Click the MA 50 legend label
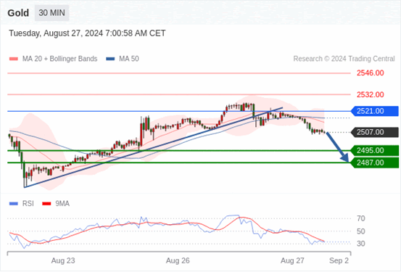This screenshot has width=401, height=272. coord(129,59)
